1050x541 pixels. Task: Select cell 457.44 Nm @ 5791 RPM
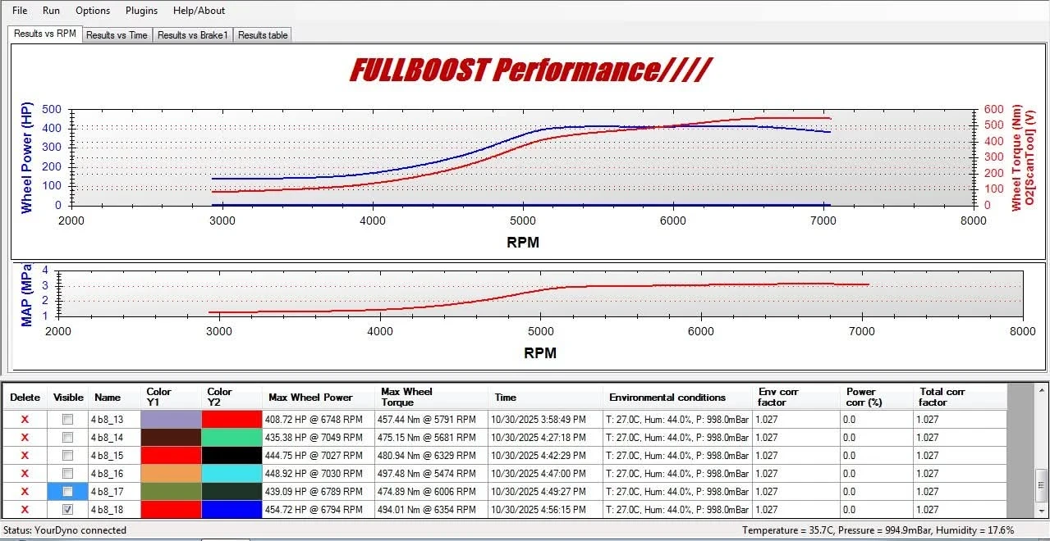coord(431,419)
